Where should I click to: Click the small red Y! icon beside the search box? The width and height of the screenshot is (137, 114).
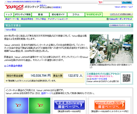pyautogui.click(x=100, y=2)
